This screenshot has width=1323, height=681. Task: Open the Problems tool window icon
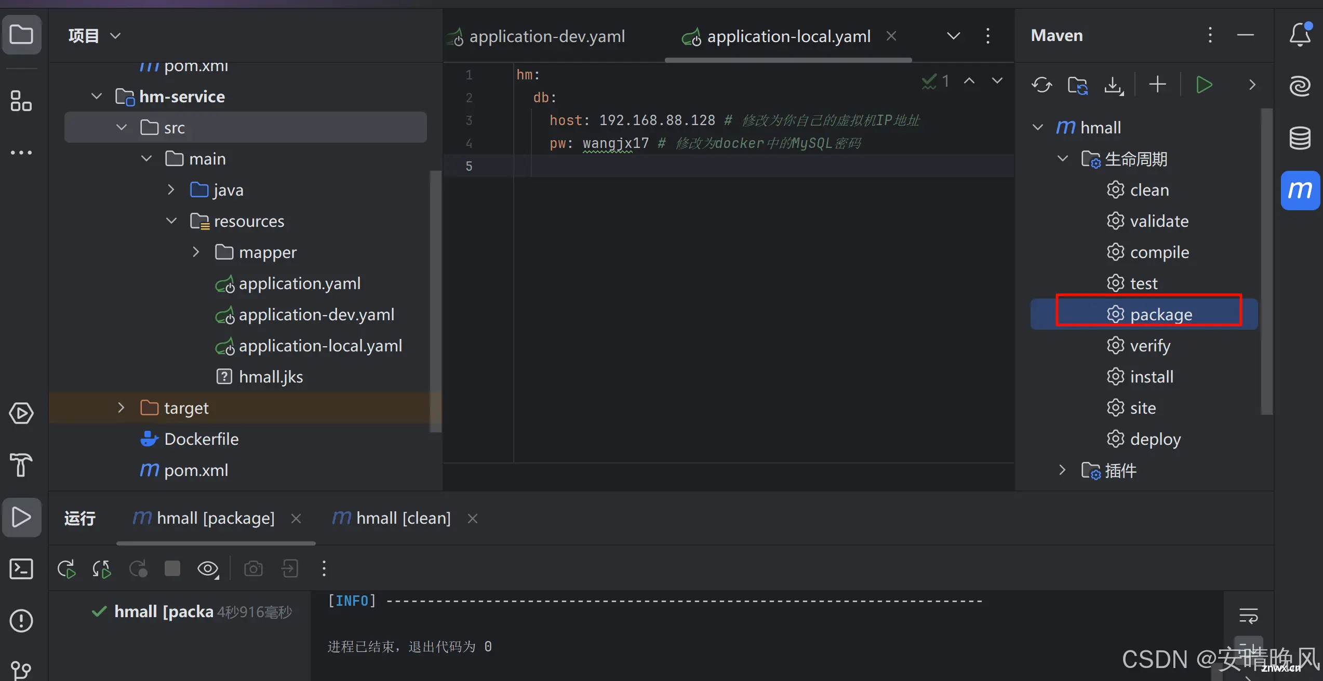pos(21,621)
